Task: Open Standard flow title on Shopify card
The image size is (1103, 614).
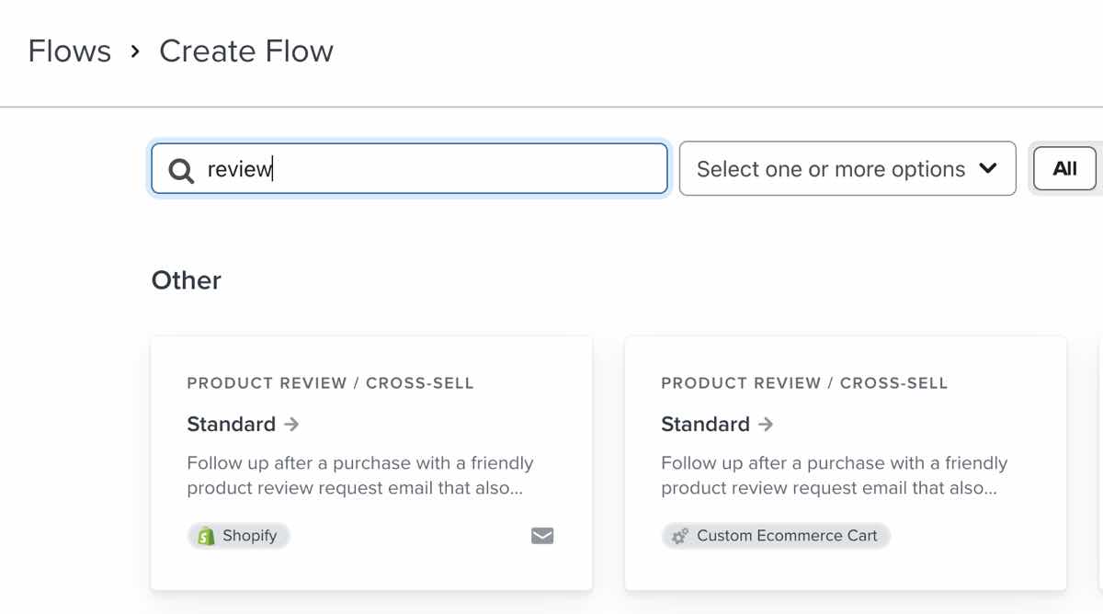Action: (231, 424)
